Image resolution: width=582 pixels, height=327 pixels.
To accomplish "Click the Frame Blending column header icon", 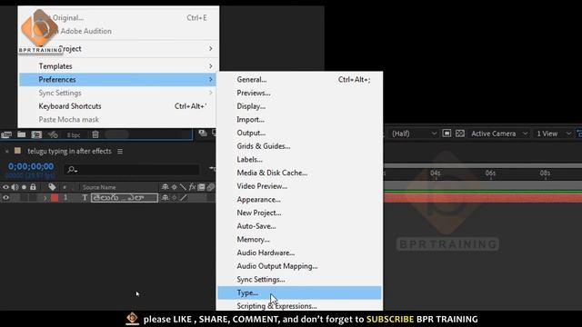I will (x=201, y=187).
